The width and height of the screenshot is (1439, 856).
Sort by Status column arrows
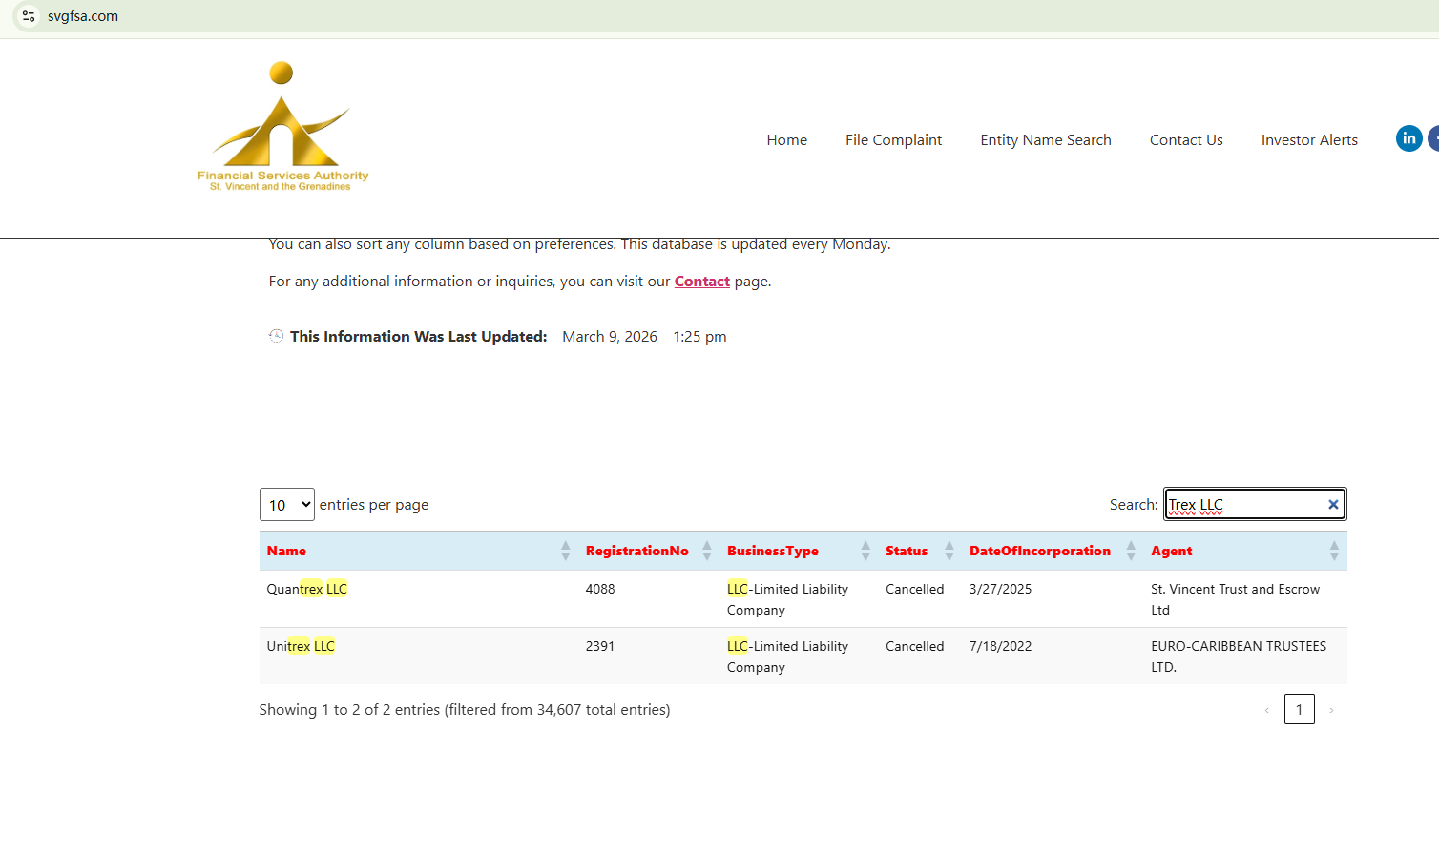click(x=949, y=551)
